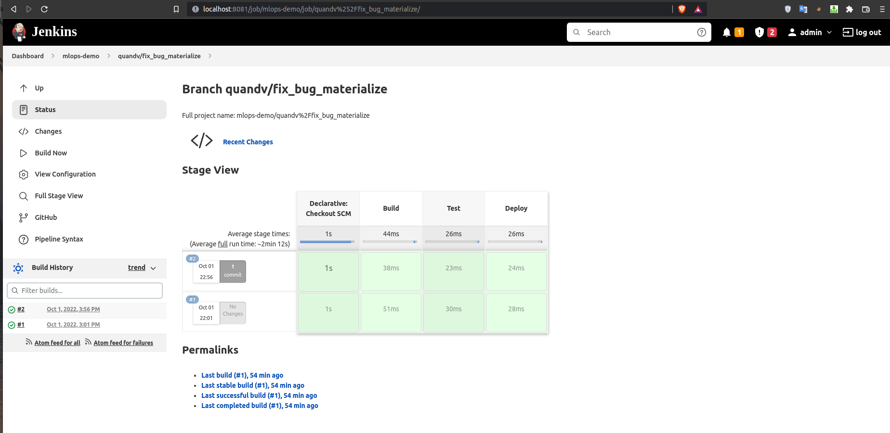Click the log out icon
Viewport: 890px width, 433px height.
point(848,32)
